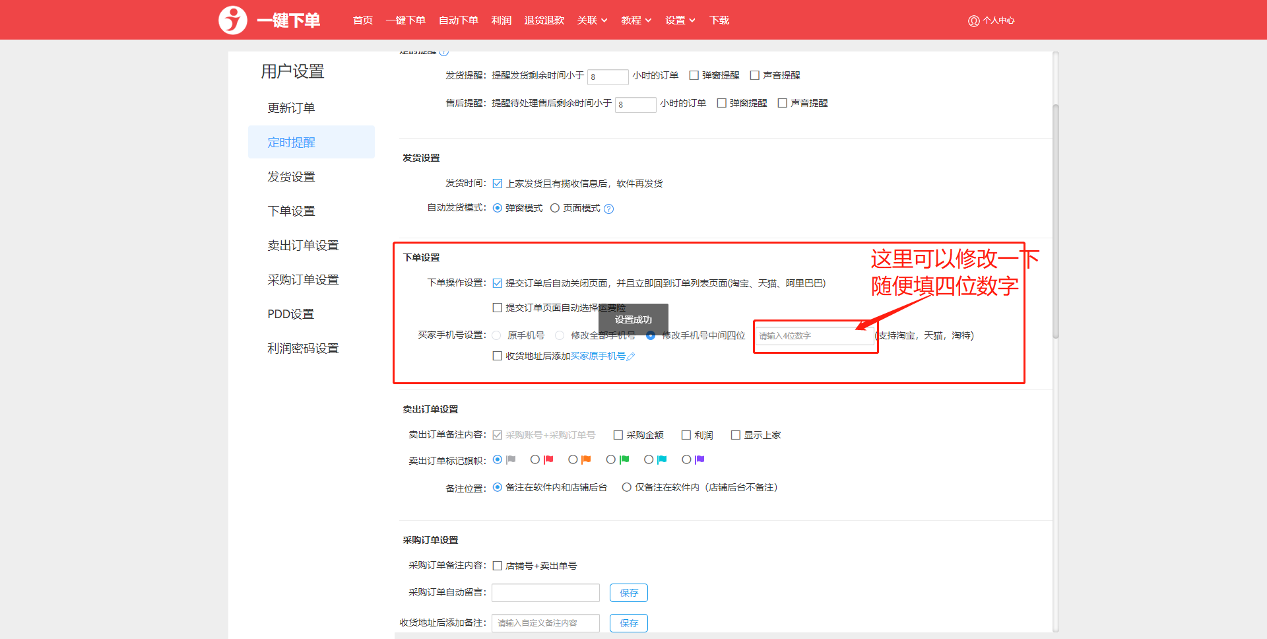The height and width of the screenshot is (639, 1267).
Task: Tick the 采购金额 checkbox
Action: pos(618,435)
